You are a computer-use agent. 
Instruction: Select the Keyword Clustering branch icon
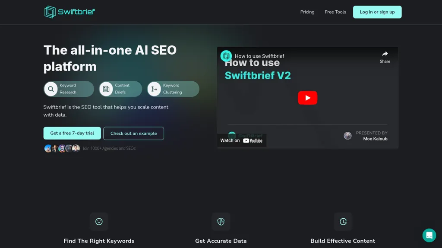coord(154,89)
